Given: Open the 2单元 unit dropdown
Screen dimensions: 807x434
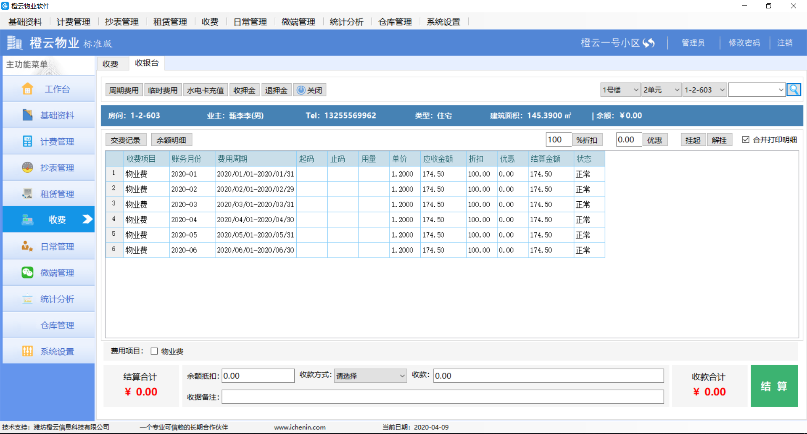Looking at the screenshot, I should tap(662, 90).
